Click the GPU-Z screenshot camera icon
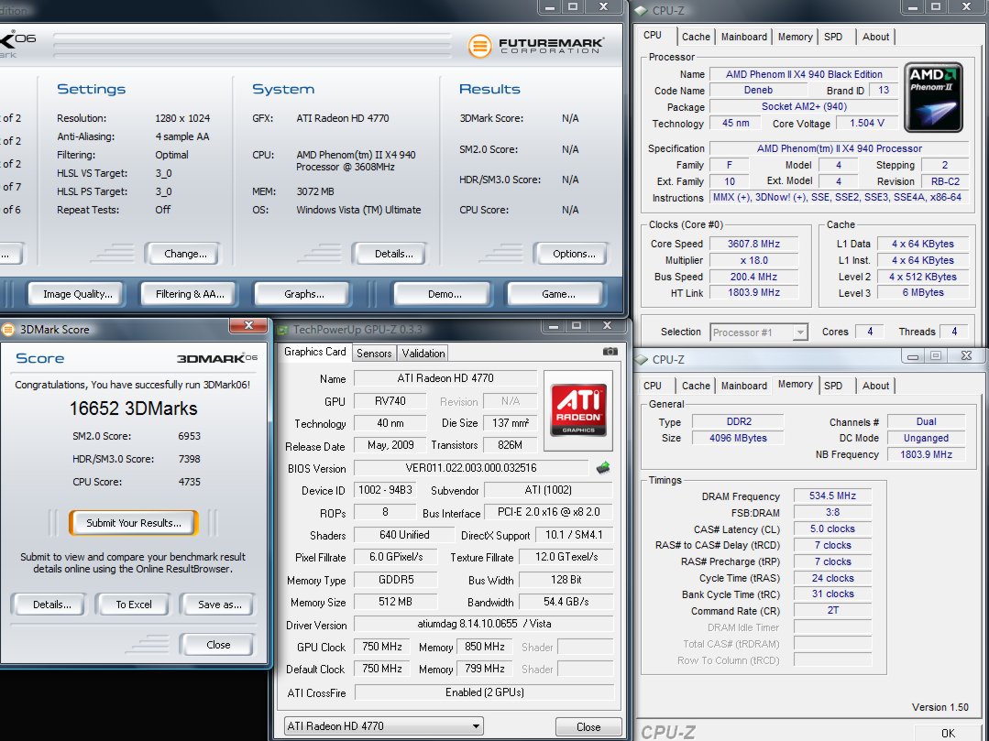989x741 pixels. click(x=610, y=351)
